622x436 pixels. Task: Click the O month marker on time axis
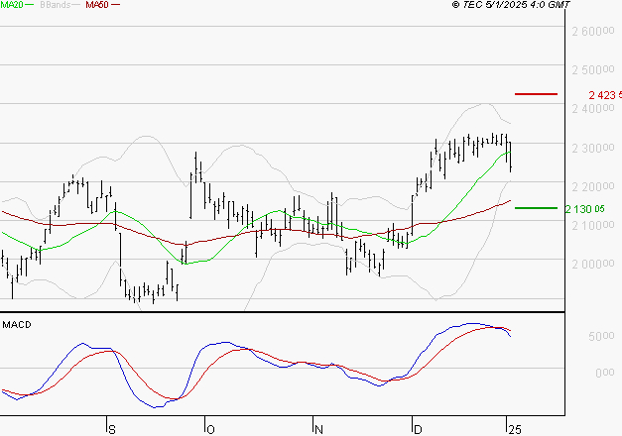pos(210,429)
